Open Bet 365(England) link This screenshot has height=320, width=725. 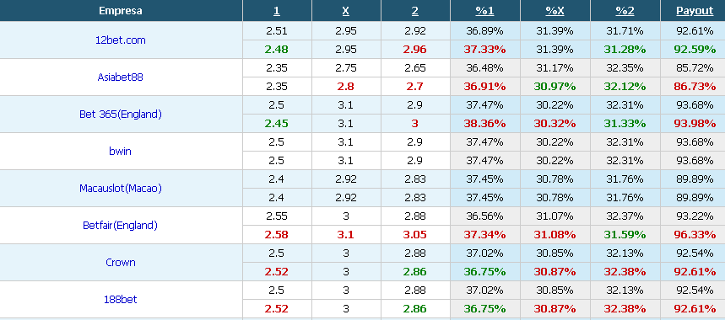point(120,115)
